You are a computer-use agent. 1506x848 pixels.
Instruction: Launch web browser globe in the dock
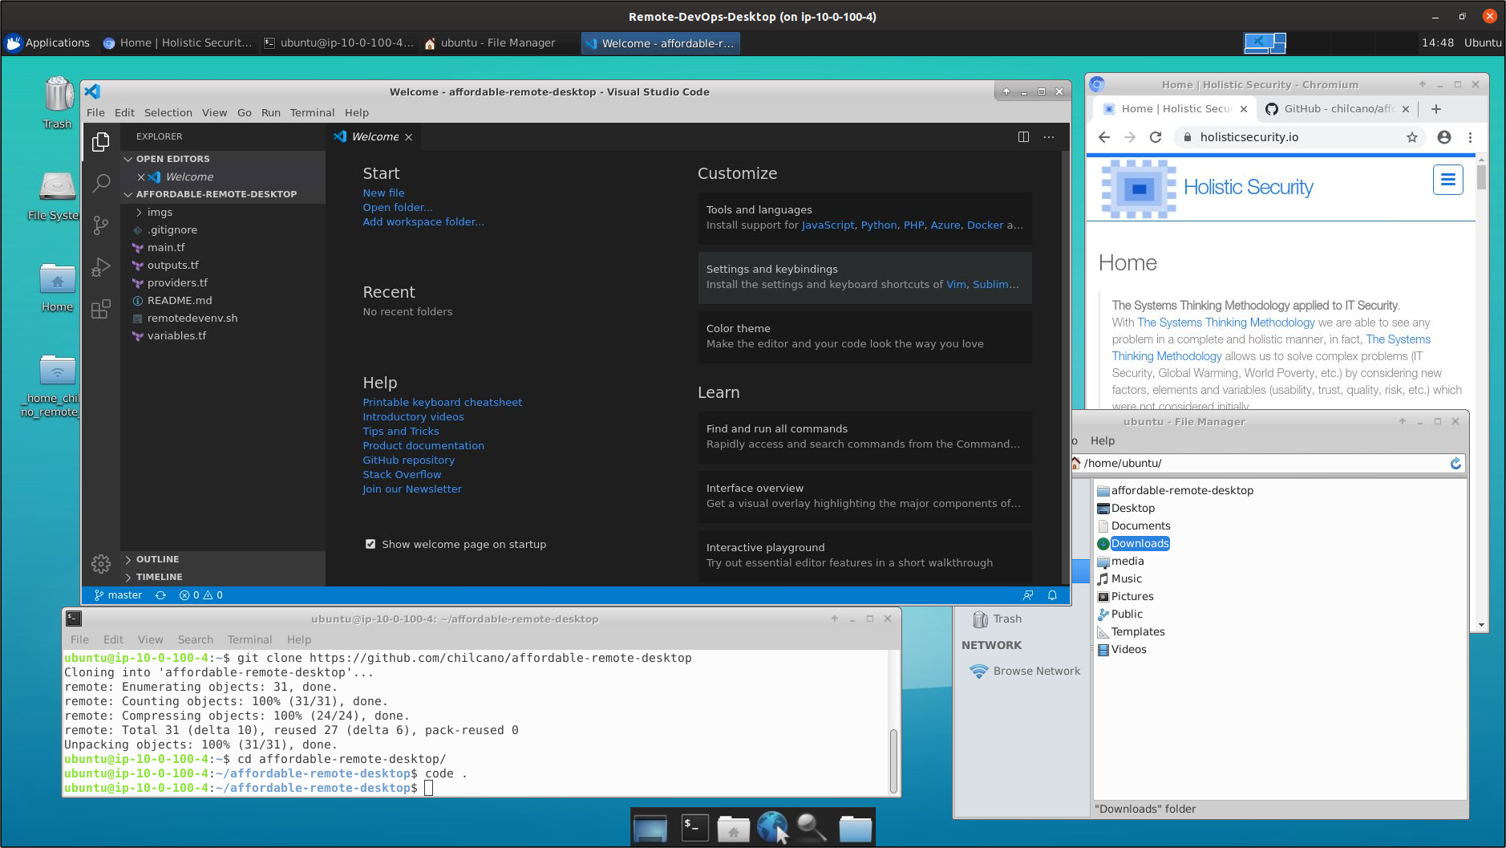(772, 827)
